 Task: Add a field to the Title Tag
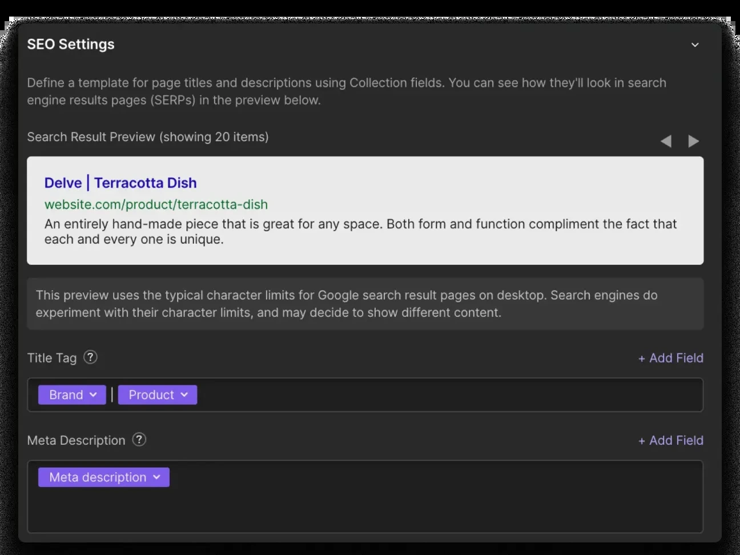[671, 358]
